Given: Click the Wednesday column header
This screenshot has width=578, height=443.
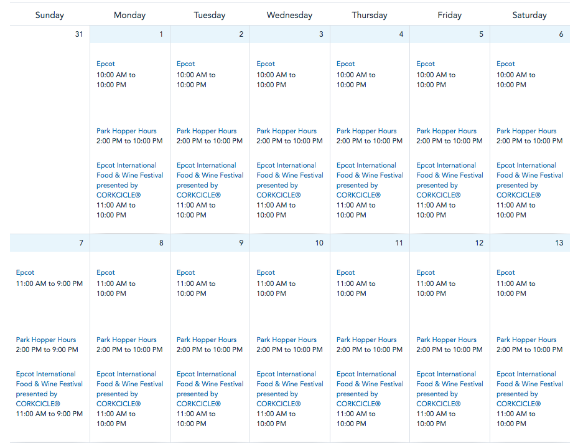Looking at the screenshot, I should (289, 15).
